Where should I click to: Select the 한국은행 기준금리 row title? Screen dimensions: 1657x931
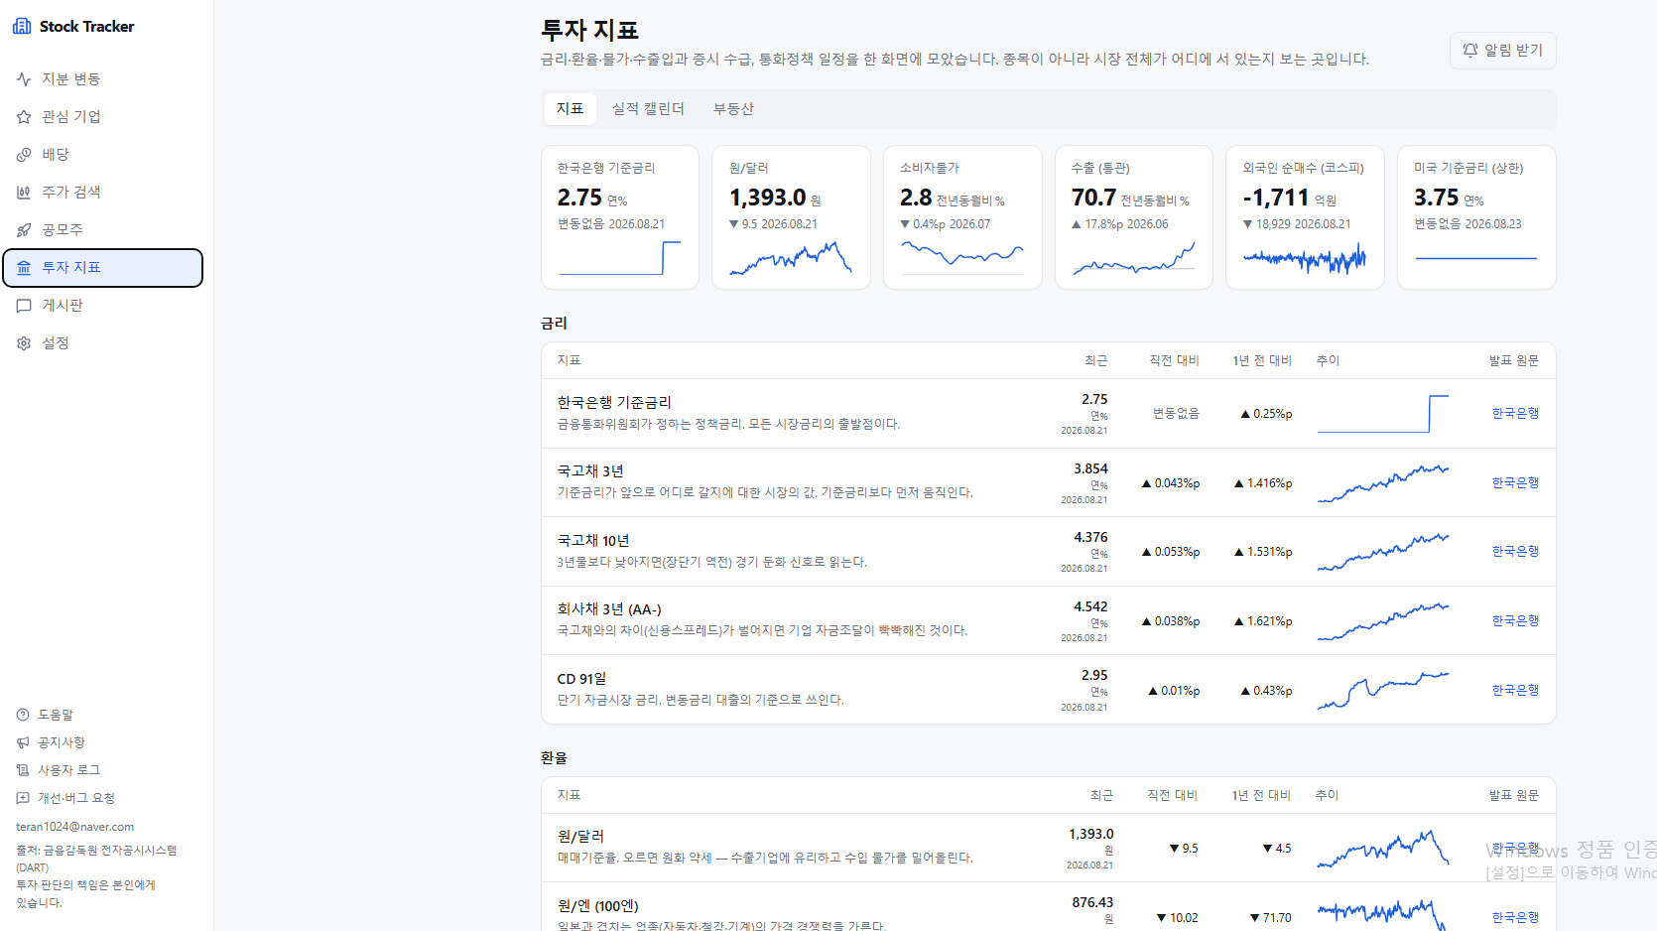click(x=614, y=402)
